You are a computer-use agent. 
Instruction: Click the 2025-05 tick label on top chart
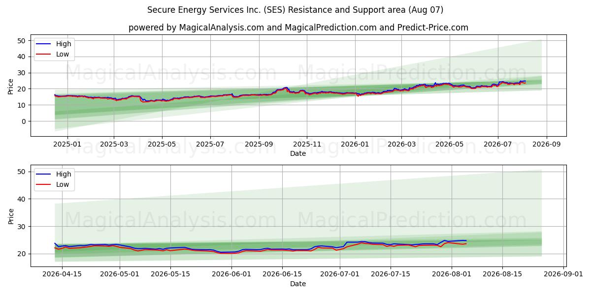(x=162, y=144)
